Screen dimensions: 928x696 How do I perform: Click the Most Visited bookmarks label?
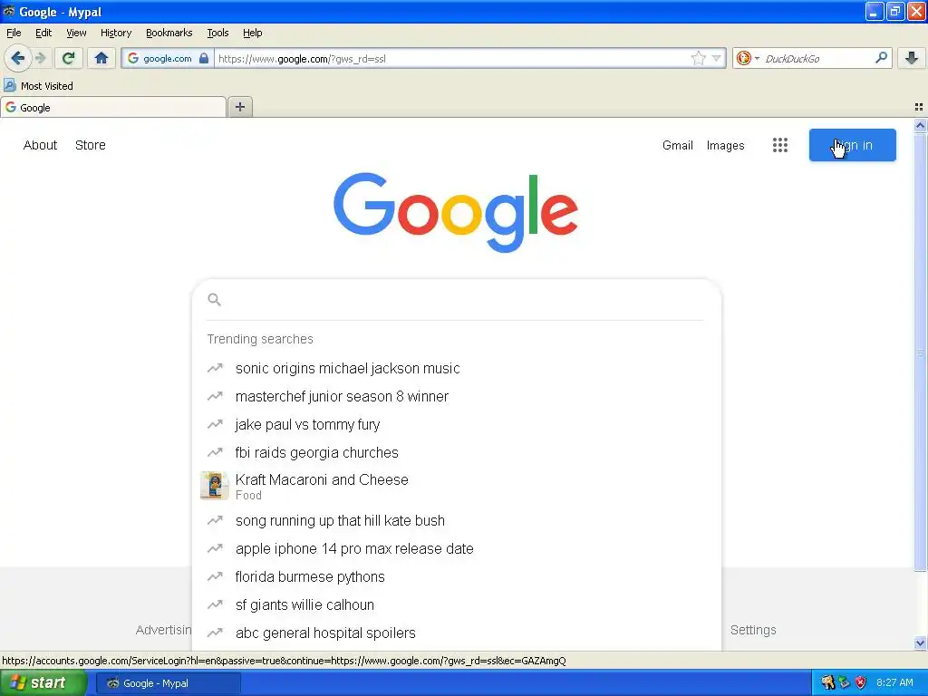47,86
